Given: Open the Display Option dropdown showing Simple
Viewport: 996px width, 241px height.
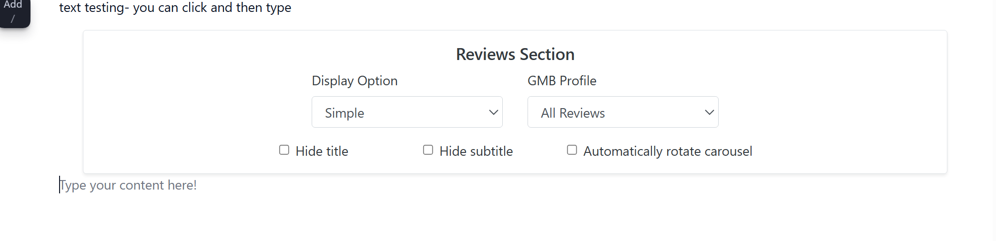Looking at the screenshot, I should click(x=407, y=112).
